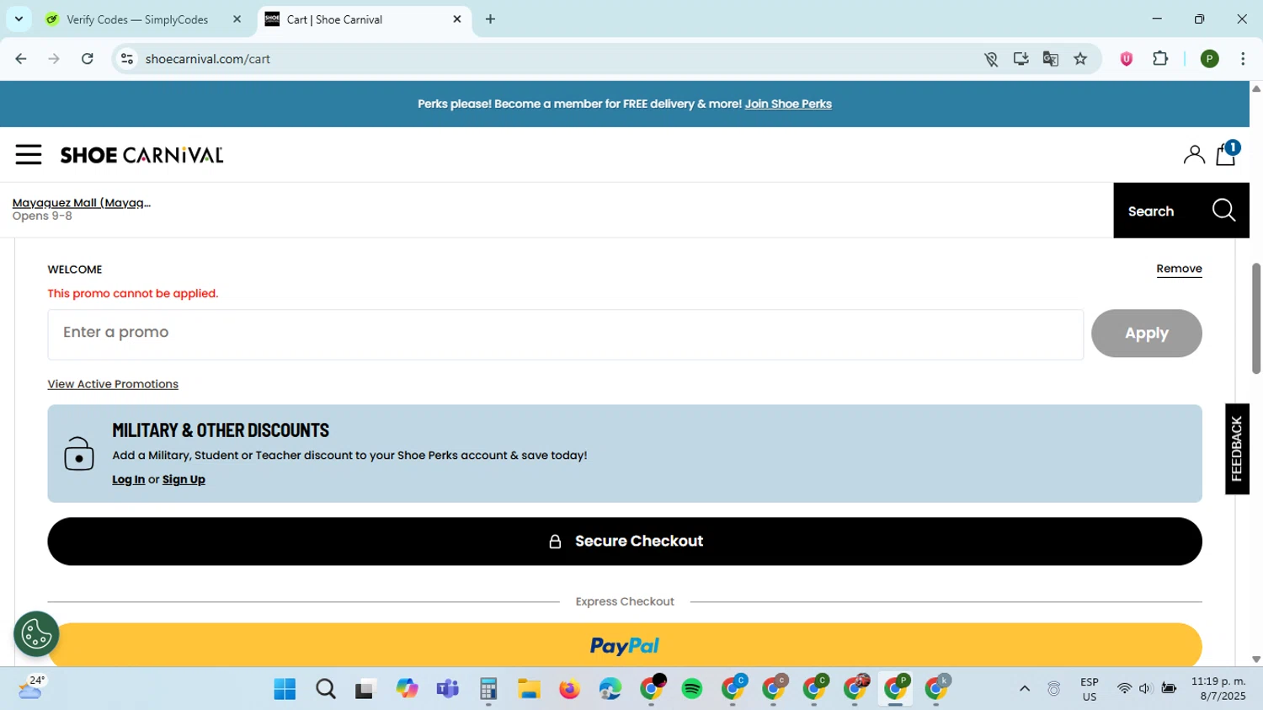Image resolution: width=1263 pixels, height=710 pixels.
Task: Launch Spotify from the taskbar
Action: (x=692, y=689)
